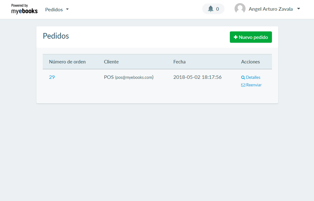Click the plus icon in Nuevo pedido
Screen dimensions: 314x201
tap(235, 37)
